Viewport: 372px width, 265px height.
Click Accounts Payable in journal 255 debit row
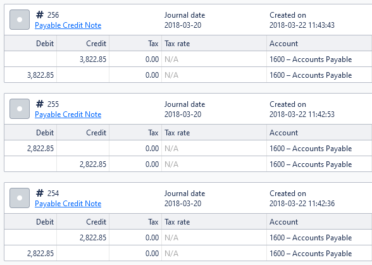(311, 149)
